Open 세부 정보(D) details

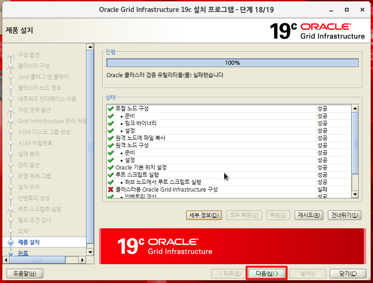click(204, 215)
